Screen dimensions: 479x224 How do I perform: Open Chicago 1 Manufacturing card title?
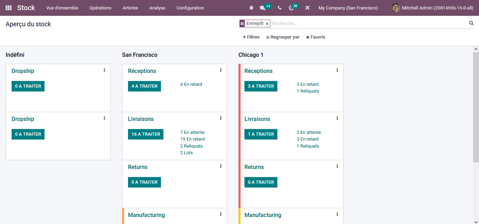pyautogui.click(x=263, y=215)
